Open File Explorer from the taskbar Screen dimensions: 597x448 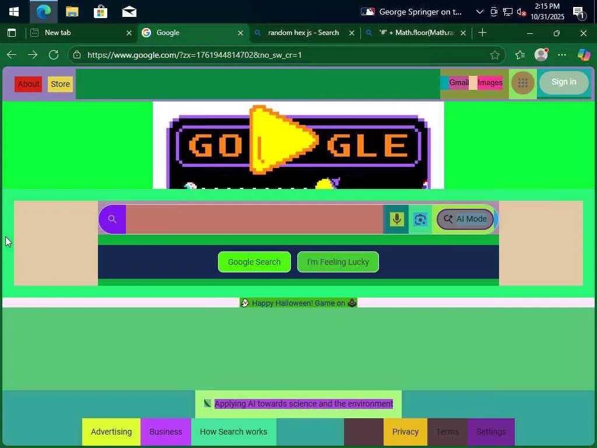tap(72, 12)
